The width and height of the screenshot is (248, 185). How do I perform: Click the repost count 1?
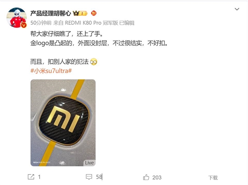pos(39,177)
